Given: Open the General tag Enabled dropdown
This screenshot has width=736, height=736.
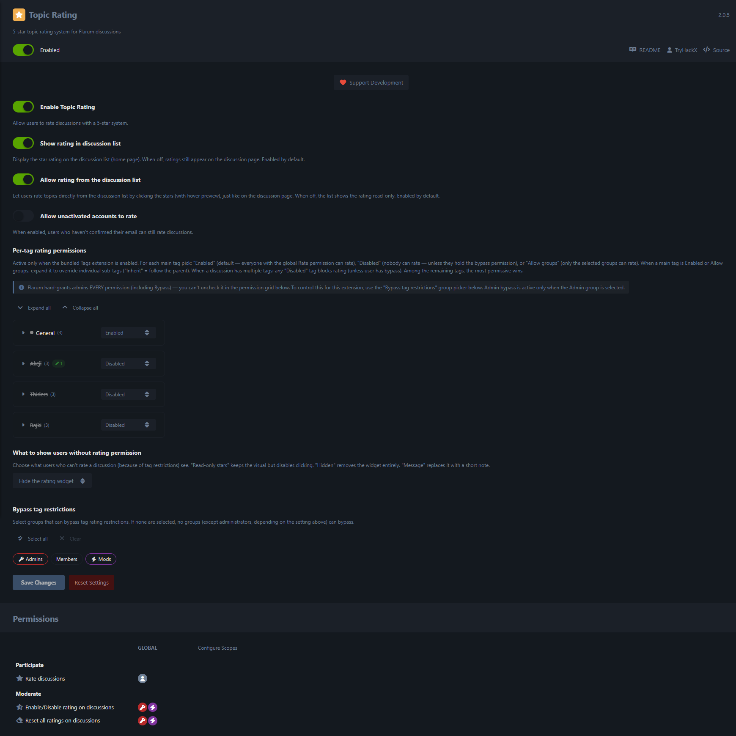Looking at the screenshot, I should tap(129, 333).
